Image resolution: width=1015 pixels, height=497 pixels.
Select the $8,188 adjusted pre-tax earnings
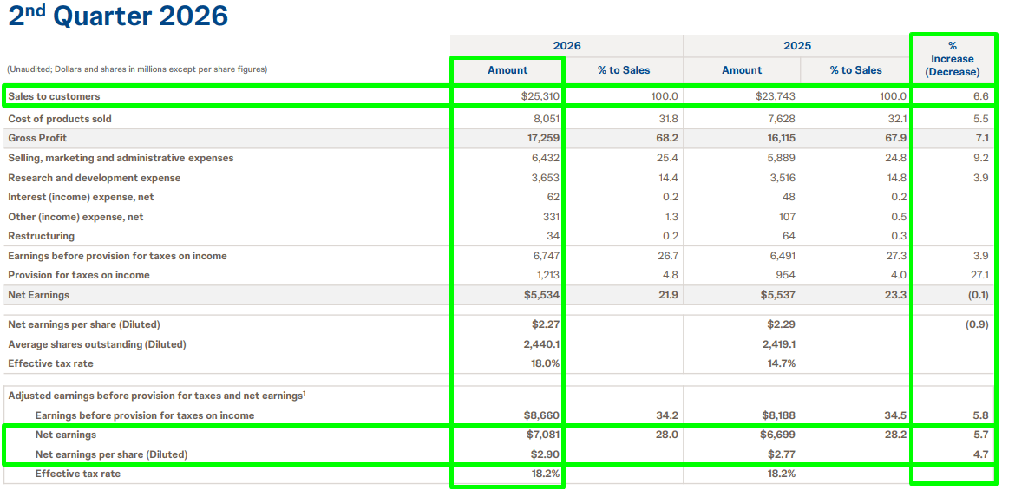click(x=778, y=415)
